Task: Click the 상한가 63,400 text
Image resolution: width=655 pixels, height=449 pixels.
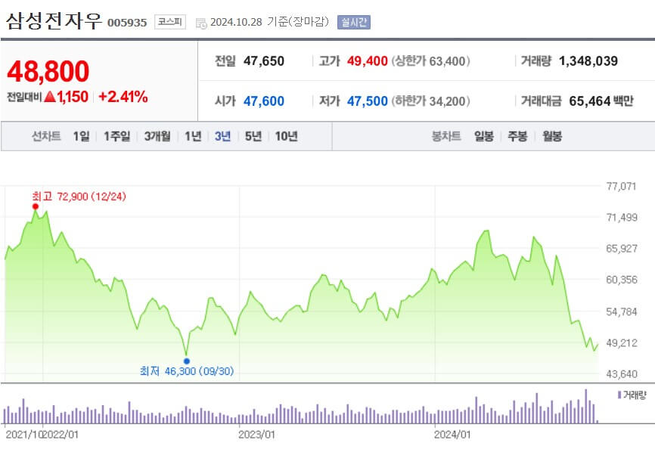Action: pyautogui.click(x=430, y=61)
